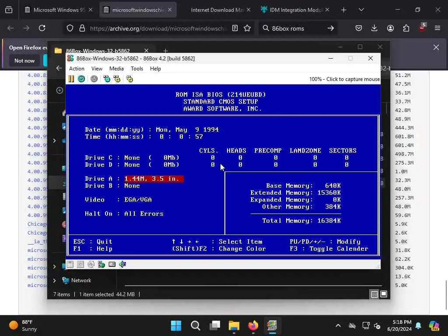
Task: Go back in Firefox
Action: click(10, 28)
